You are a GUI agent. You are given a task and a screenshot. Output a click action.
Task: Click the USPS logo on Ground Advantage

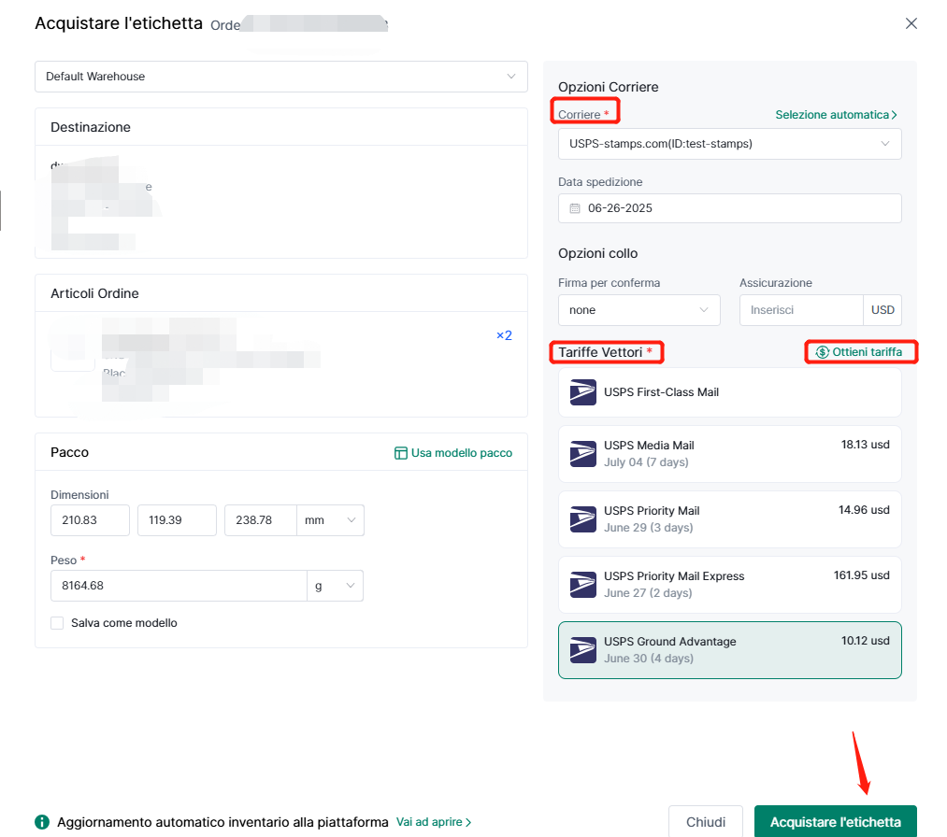pos(583,650)
